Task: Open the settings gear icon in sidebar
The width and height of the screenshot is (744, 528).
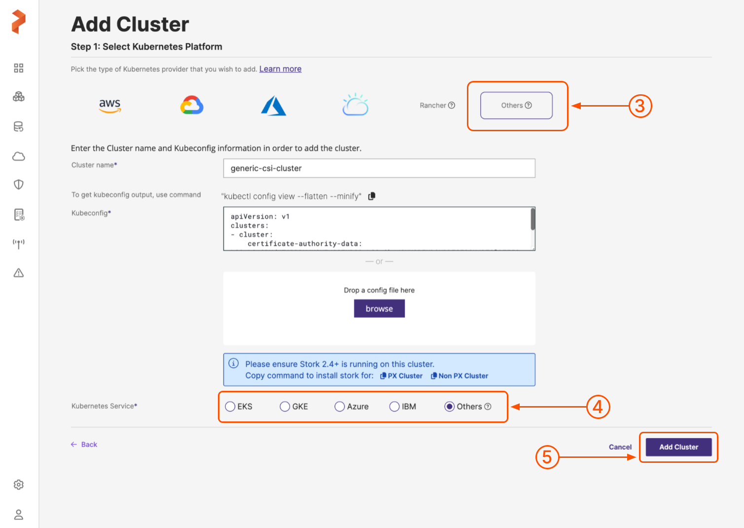Action: tap(19, 485)
